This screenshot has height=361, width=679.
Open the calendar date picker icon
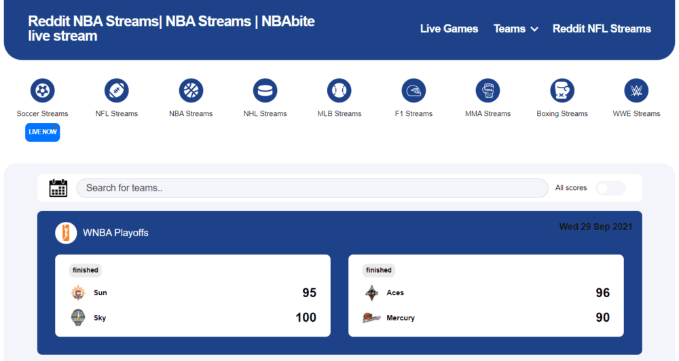point(58,188)
